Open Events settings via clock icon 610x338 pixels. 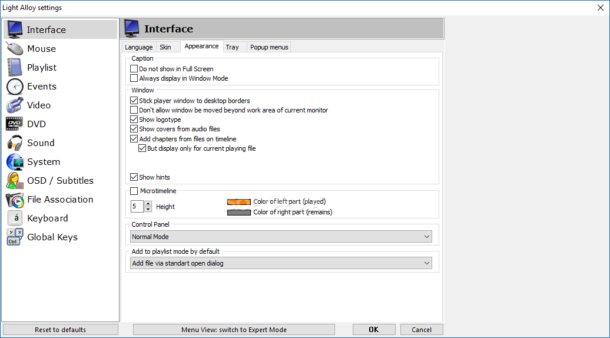pos(15,87)
